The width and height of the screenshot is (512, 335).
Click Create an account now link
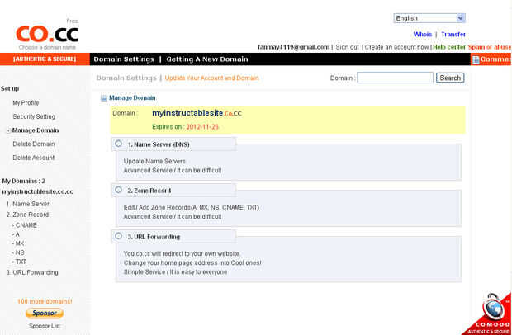pyautogui.click(x=396, y=47)
